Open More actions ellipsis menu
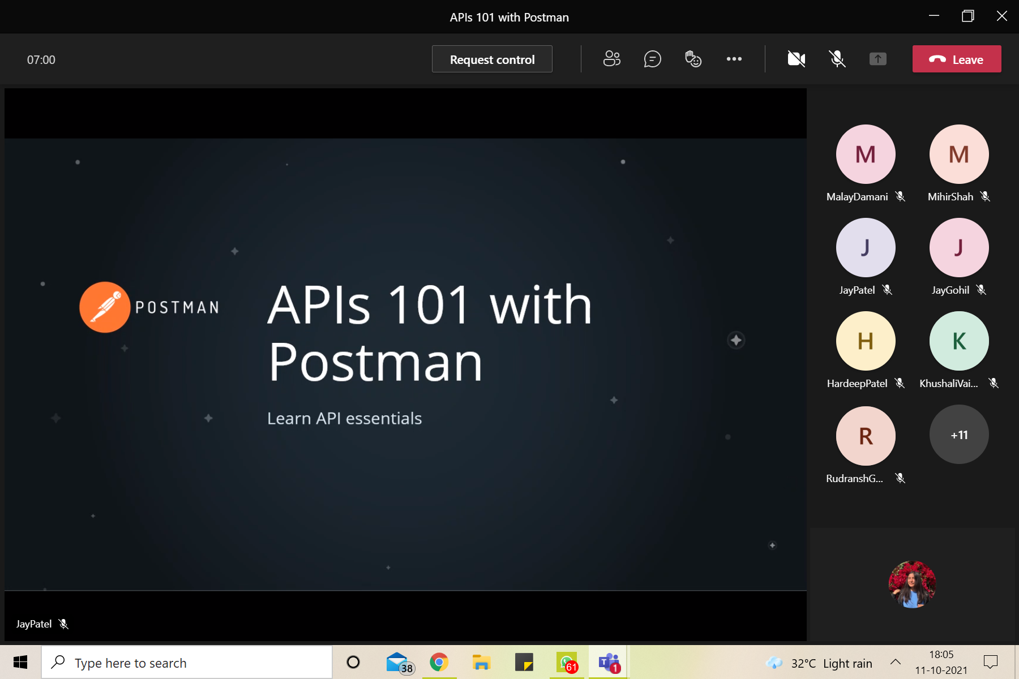This screenshot has width=1019, height=679. 734,59
